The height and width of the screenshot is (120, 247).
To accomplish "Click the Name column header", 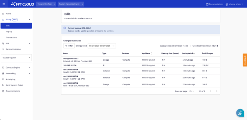I will [x=65, y=53].
